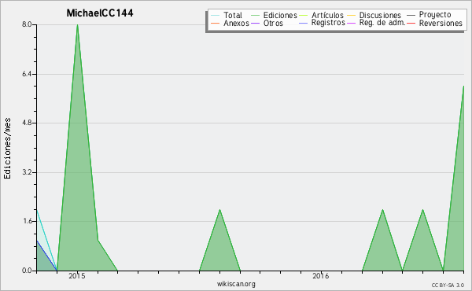Select the Anexos legend entry

pyautogui.click(x=236, y=23)
